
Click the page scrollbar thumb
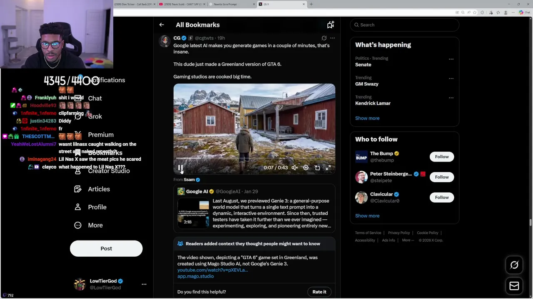(531, 222)
